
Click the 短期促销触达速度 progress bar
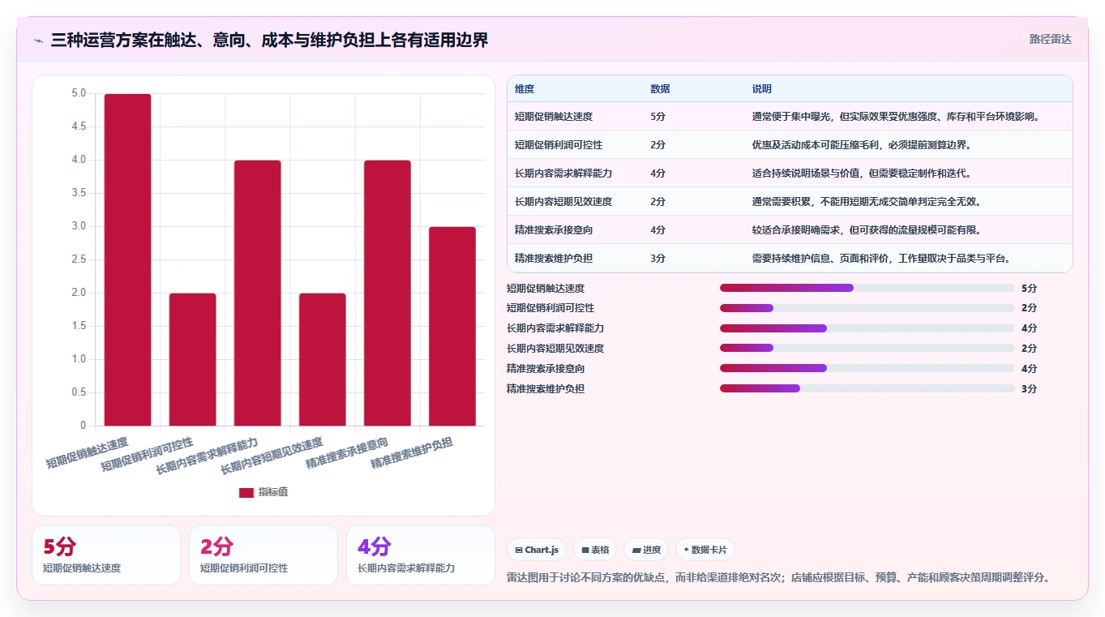tap(867, 288)
